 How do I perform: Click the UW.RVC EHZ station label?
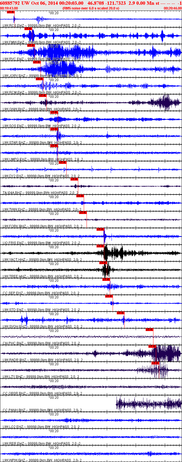pos(13,59)
